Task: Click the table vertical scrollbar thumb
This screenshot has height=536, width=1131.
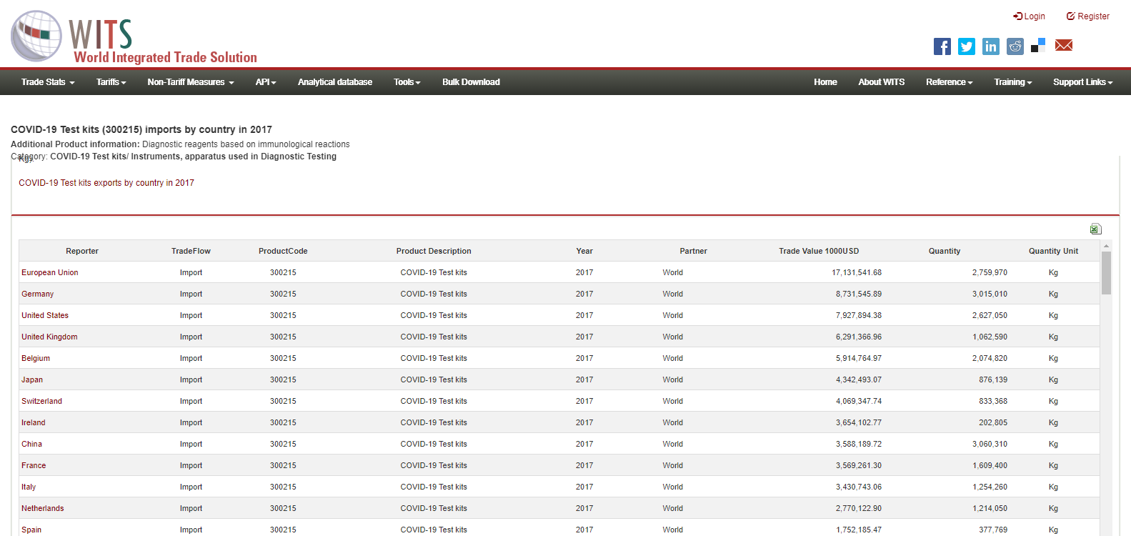Action: pyautogui.click(x=1106, y=273)
